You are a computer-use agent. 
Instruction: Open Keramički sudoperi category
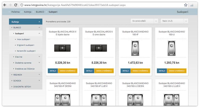point(26,51)
